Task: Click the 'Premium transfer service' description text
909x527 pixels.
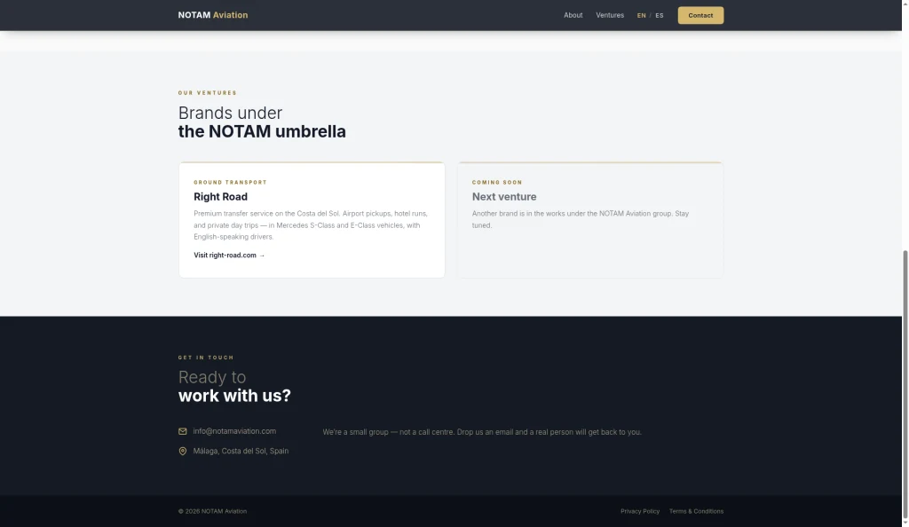Action: pyautogui.click(x=311, y=225)
